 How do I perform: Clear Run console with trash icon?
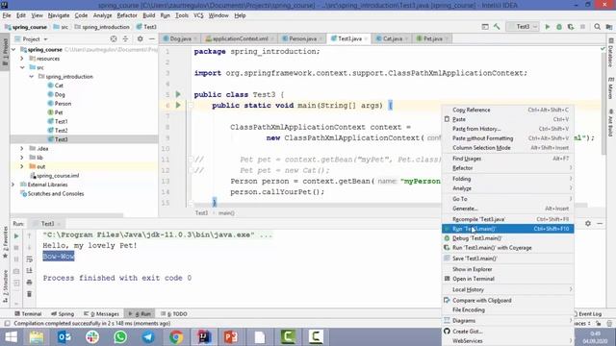coord(29,294)
